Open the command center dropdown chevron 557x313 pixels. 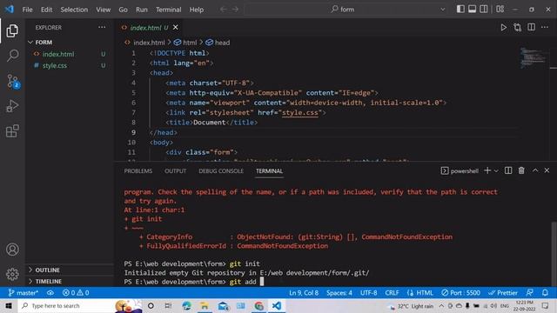click(x=443, y=10)
